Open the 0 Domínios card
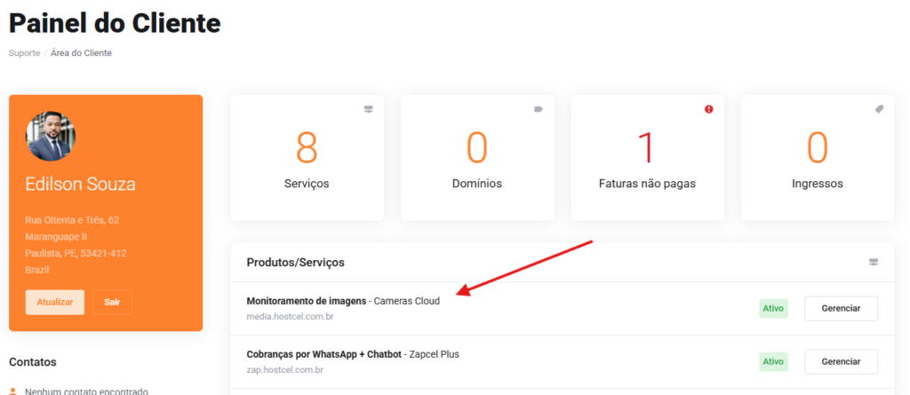Screen dimensions: 910x395 (x=477, y=158)
